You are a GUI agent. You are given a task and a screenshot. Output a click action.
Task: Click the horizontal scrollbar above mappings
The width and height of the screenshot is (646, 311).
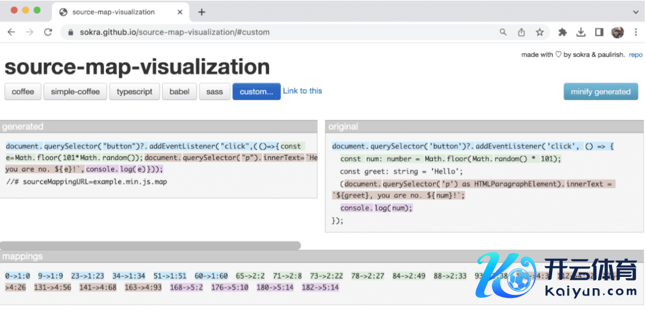tap(150, 245)
